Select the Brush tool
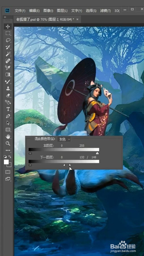This screenshot has height=256, width=144. [8, 82]
